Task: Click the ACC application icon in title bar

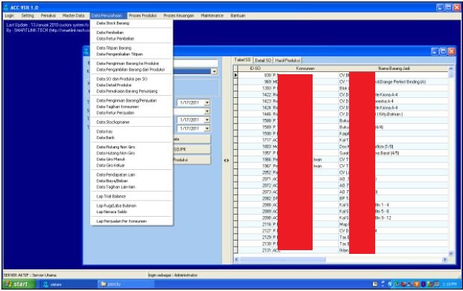Action: coord(6,7)
